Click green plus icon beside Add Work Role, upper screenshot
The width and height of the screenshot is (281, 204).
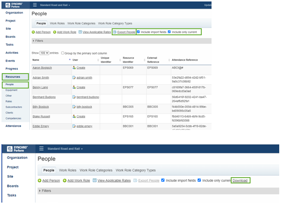54,32
